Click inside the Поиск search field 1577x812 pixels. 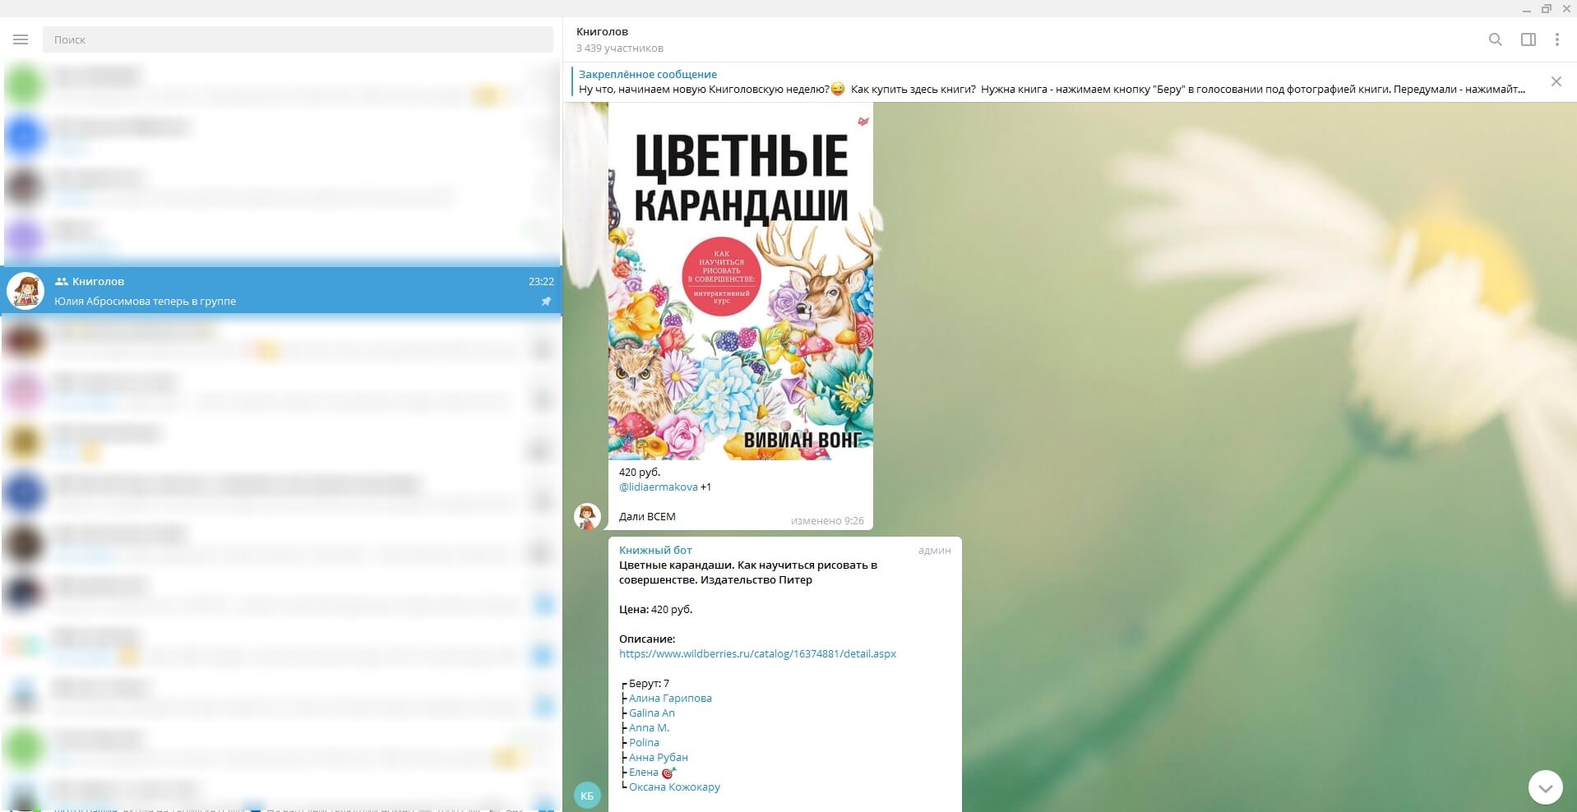point(298,39)
